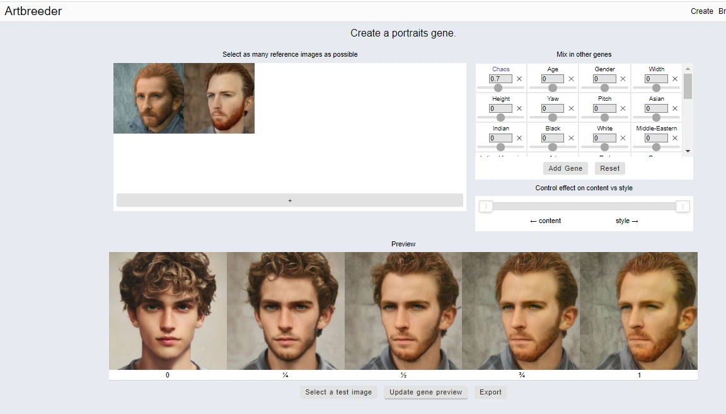Click the scroll-down arrow in the genes panel
Screen dimensions: 726x414
[688, 151]
